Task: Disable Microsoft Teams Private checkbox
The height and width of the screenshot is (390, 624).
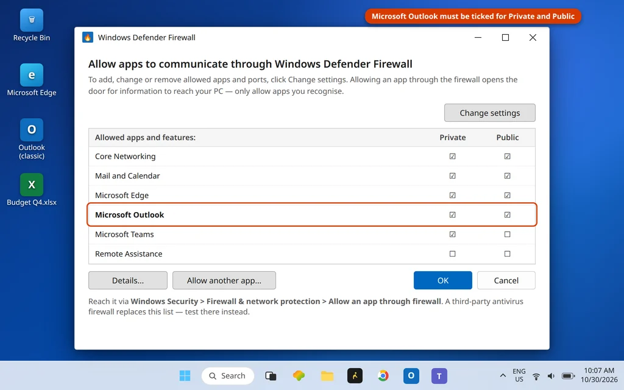Action: [x=453, y=235]
